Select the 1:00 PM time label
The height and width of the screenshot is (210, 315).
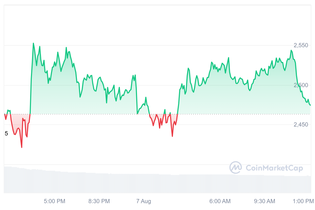(x=303, y=201)
